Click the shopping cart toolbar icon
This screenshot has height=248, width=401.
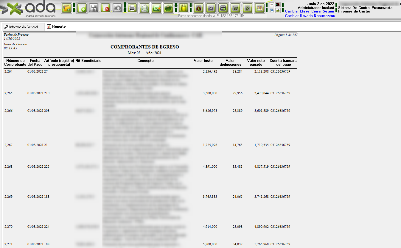[235, 8]
